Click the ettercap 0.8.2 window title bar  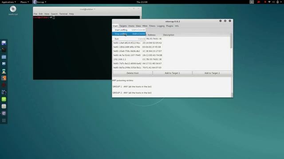click(x=173, y=21)
